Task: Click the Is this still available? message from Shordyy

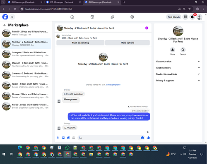Action: 74,94
